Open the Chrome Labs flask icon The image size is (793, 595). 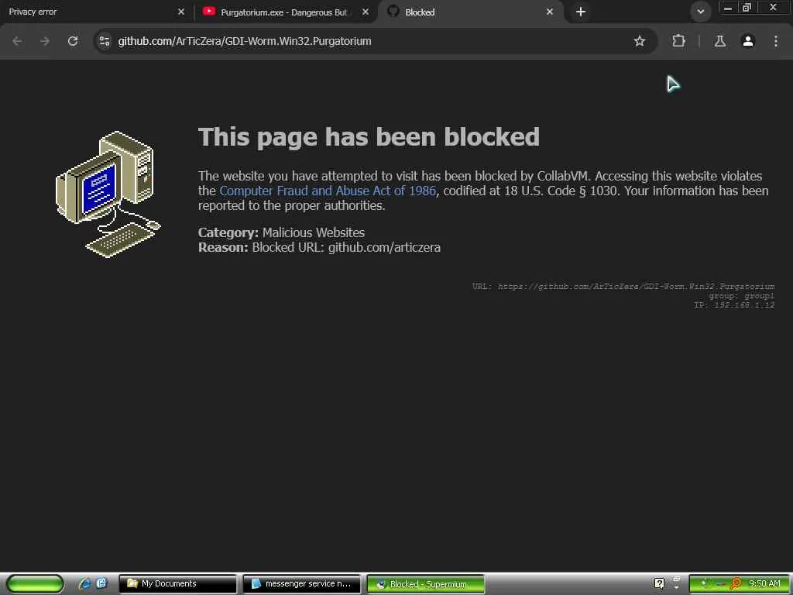click(719, 41)
